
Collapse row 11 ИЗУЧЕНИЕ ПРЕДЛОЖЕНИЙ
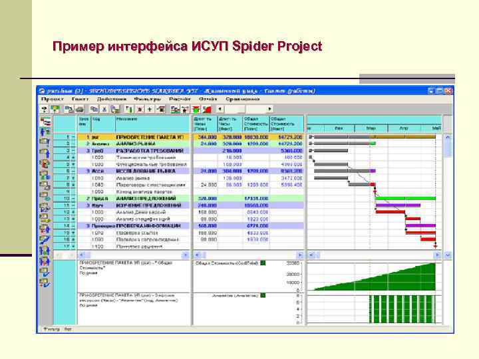[73, 205]
